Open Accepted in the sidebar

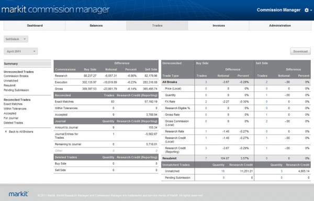pyautogui.click(x=10, y=113)
